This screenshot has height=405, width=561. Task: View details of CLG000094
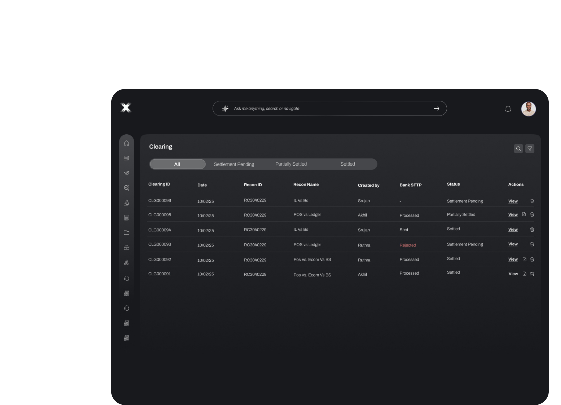coord(512,229)
